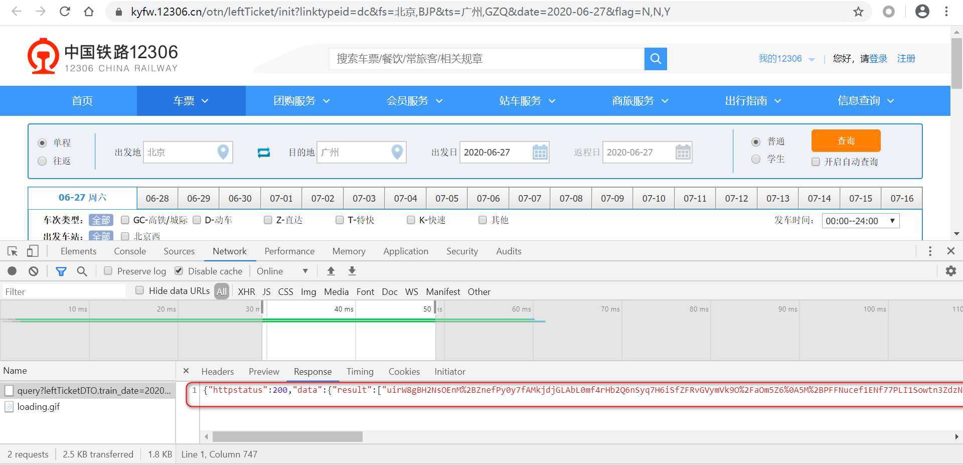
Task: Show the Preview tab of the request
Action: tap(264, 372)
